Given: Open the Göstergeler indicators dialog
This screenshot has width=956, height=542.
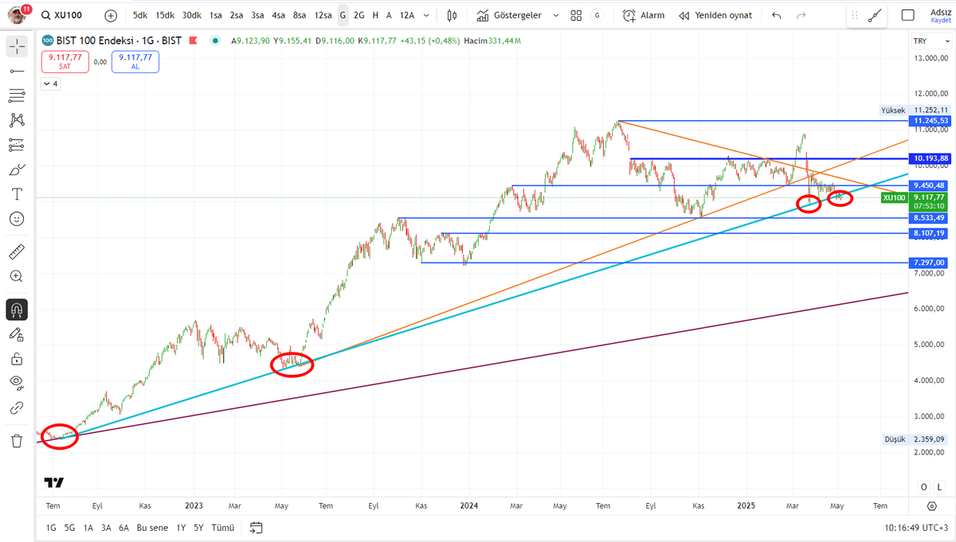Looking at the screenshot, I should click(x=511, y=15).
